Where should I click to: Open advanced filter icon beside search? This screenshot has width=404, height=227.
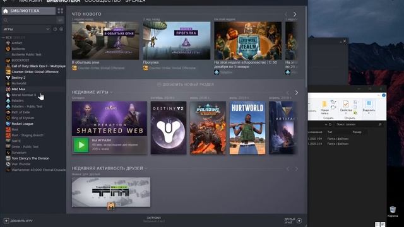tap(61, 20)
